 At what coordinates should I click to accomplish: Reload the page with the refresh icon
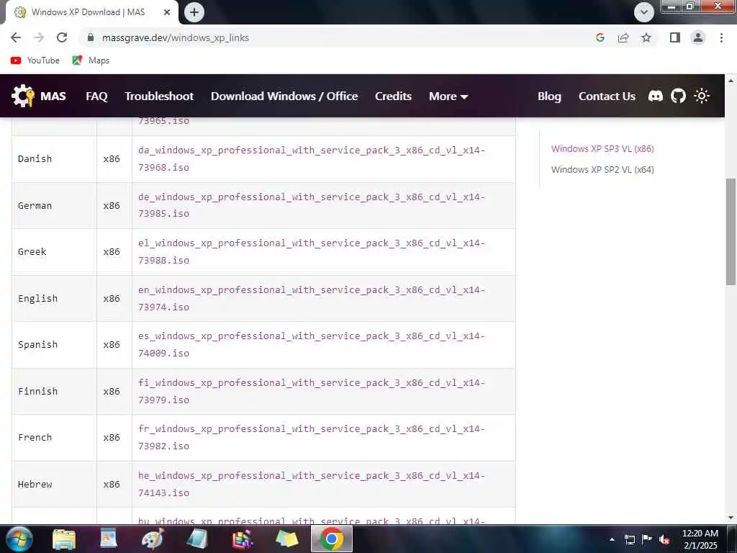point(62,37)
